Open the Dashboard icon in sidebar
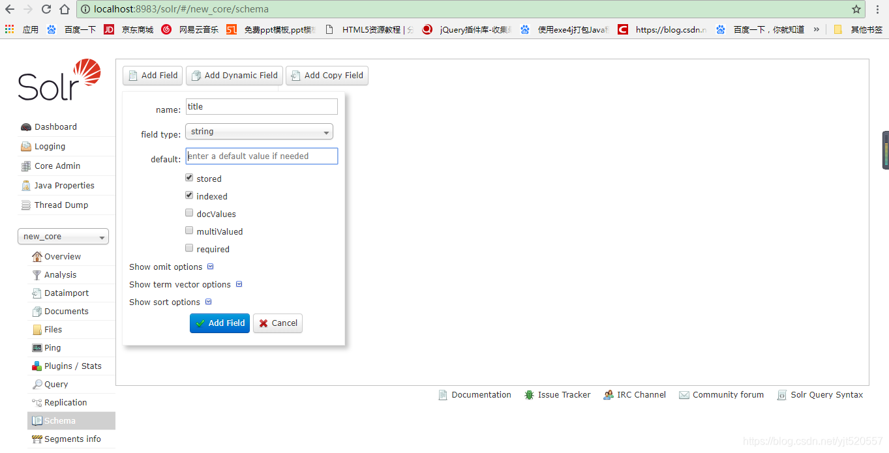Screen dimensions: 889x453 (26, 127)
